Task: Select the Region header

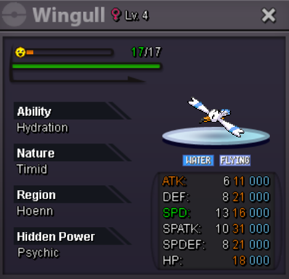Action: coord(72,195)
